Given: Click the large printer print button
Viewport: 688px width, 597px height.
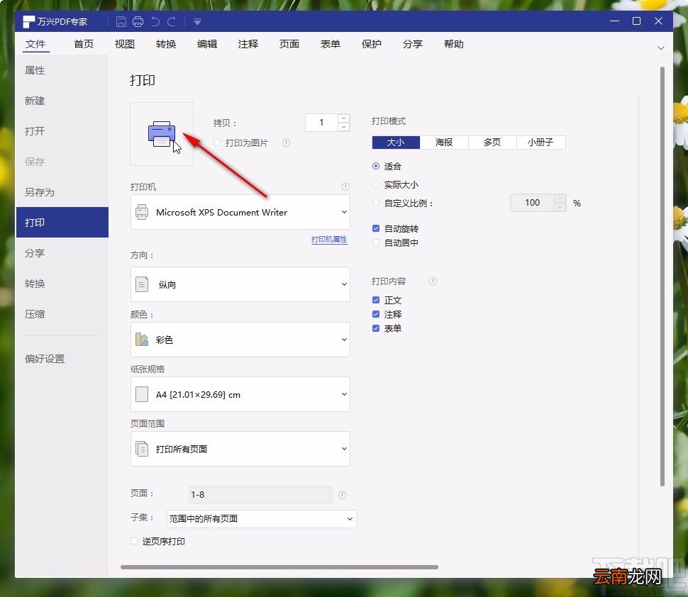Looking at the screenshot, I should tap(162, 134).
